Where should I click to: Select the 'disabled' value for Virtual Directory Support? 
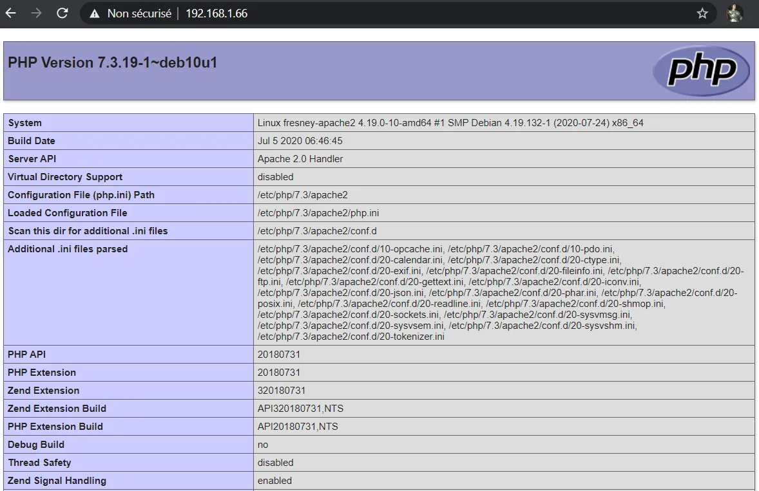pyautogui.click(x=275, y=177)
